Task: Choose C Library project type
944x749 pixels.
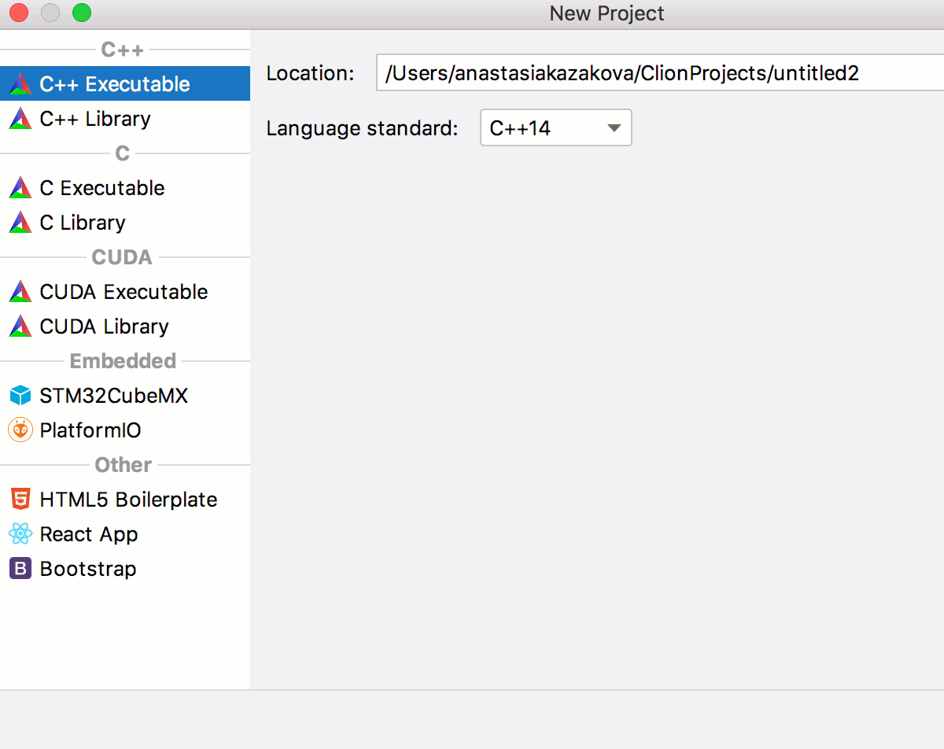Action: click(125, 222)
